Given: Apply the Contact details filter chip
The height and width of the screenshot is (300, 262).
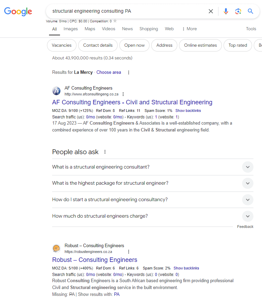Looking at the screenshot, I should click(x=98, y=45).
